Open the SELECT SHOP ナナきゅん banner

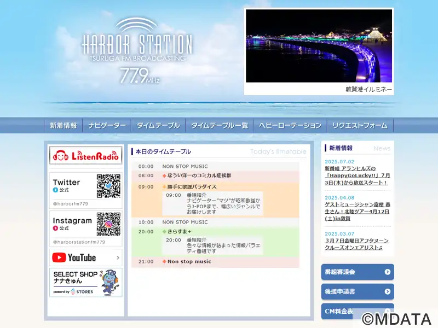[x=86, y=283]
